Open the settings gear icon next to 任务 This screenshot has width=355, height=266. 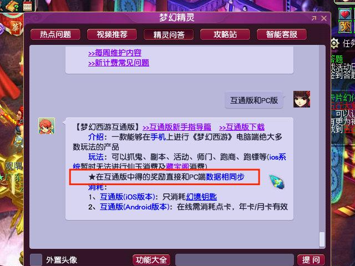pyautogui.click(x=335, y=43)
